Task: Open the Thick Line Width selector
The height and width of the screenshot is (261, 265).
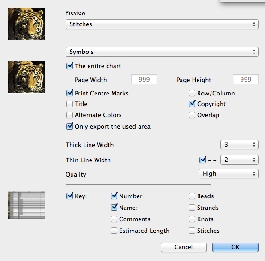Action: 239,144
